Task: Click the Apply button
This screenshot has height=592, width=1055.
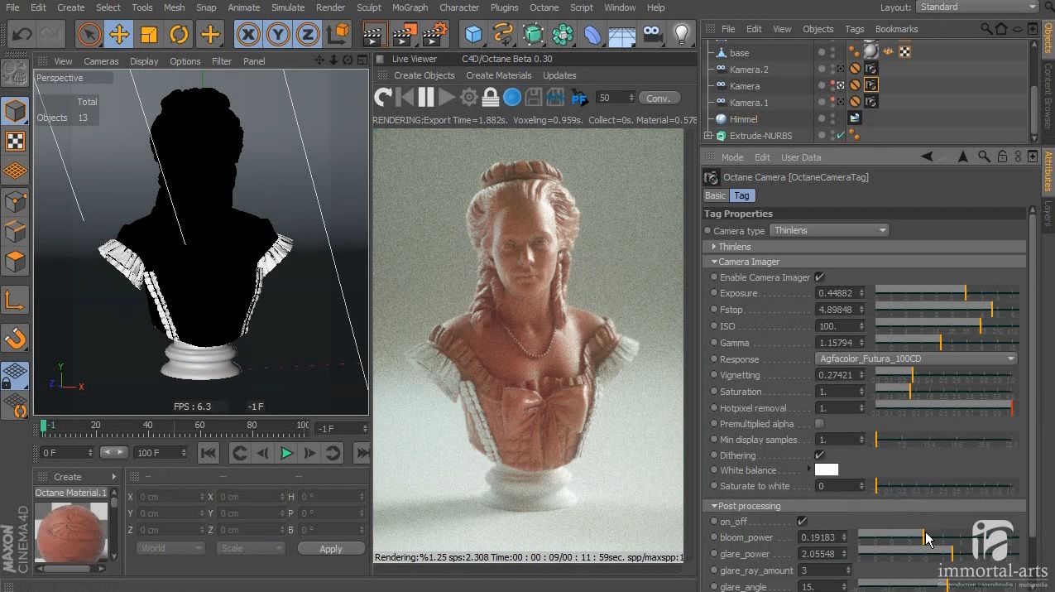Action: [x=330, y=549]
